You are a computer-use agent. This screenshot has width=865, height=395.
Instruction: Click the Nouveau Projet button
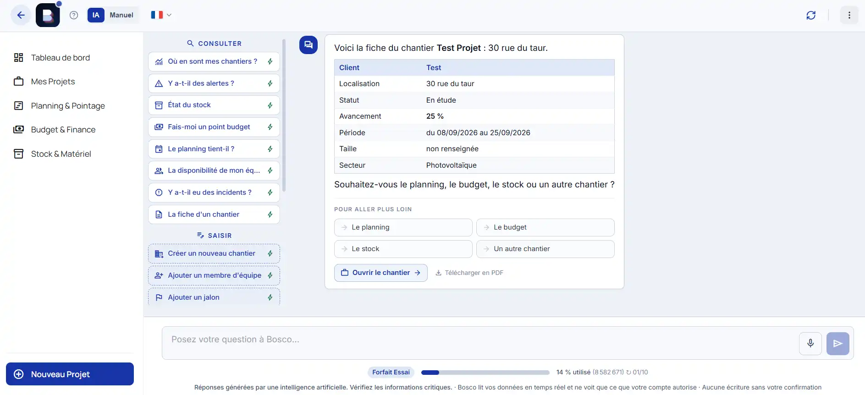(x=70, y=374)
